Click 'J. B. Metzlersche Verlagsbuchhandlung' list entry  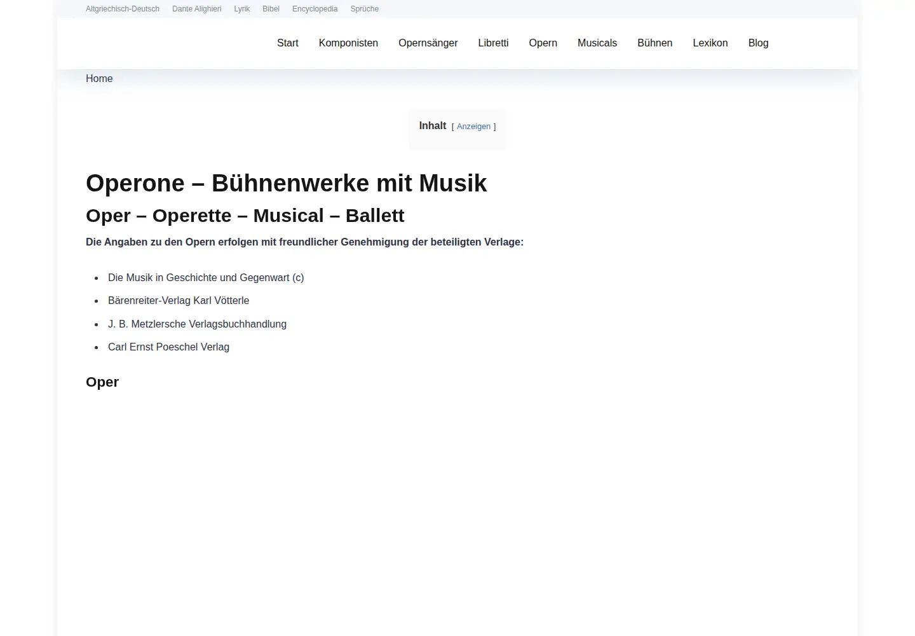click(x=197, y=324)
